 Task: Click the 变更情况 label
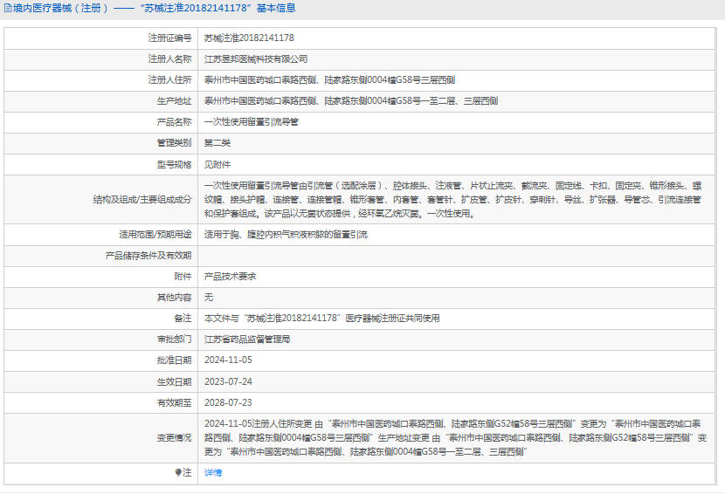pyautogui.click(x=174, y=437)
